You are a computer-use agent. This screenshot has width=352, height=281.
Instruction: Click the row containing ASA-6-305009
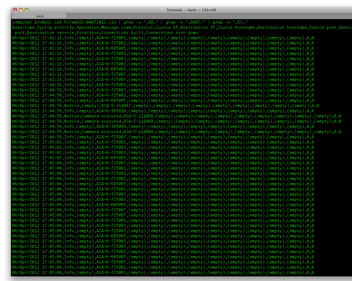(x=163, y=127)
